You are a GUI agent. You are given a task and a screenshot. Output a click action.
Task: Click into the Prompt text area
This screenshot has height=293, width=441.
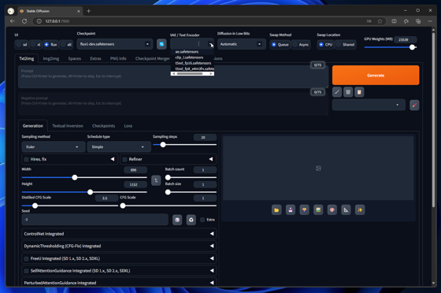click(x=173, y=76)
